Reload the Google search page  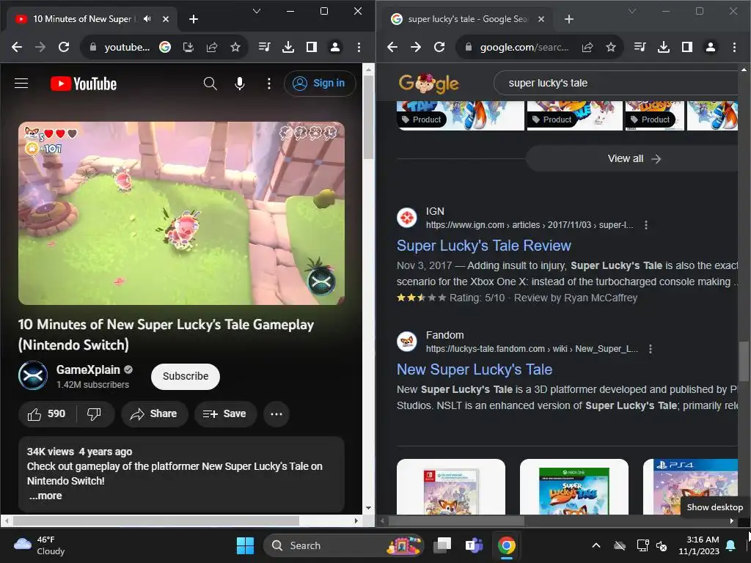(439, 47)
